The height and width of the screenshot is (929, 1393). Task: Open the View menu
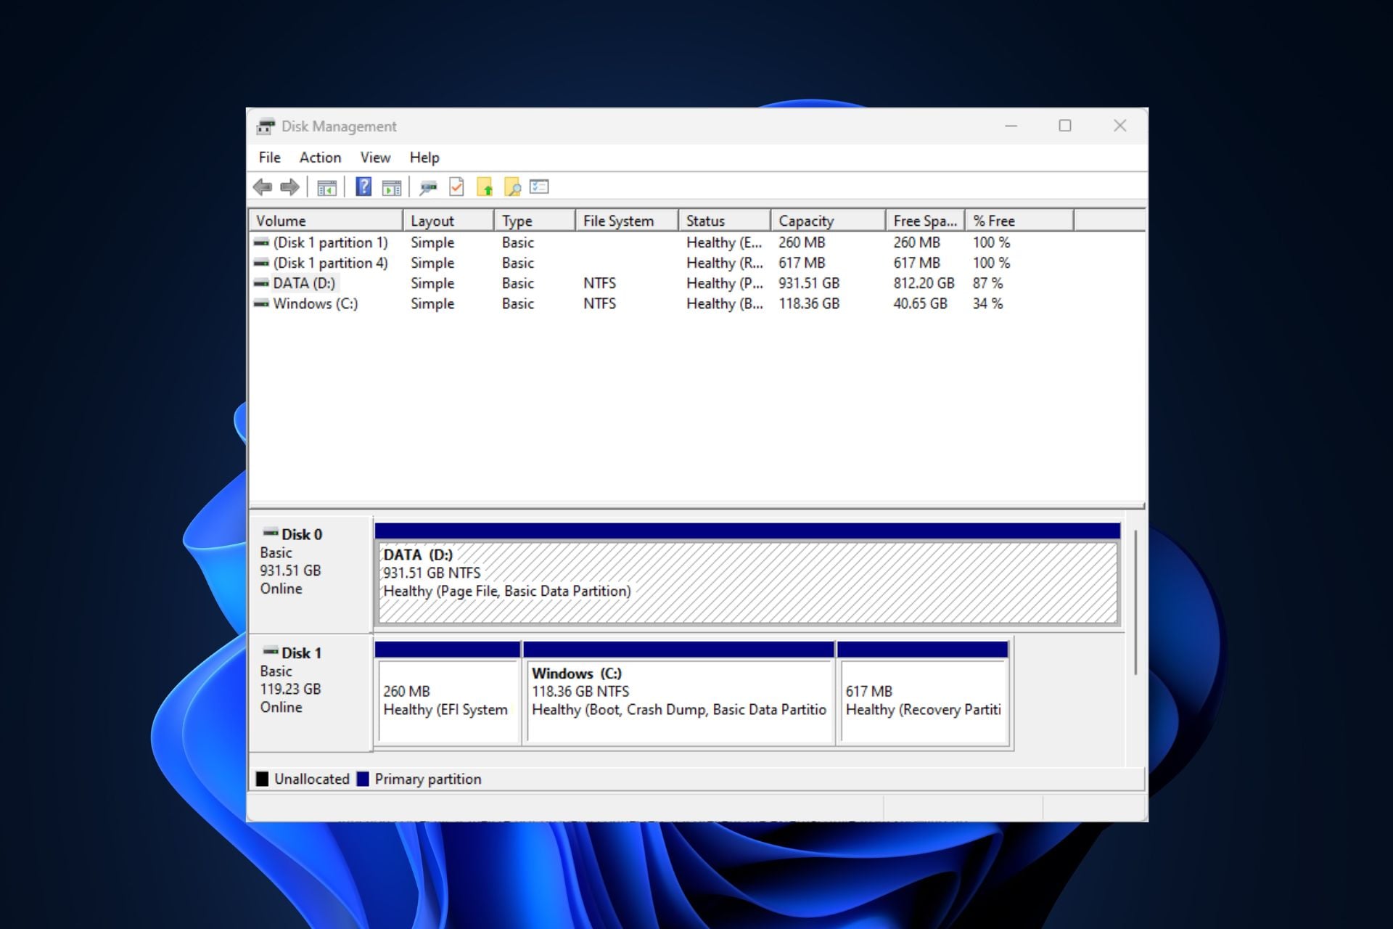pos(375,157)
